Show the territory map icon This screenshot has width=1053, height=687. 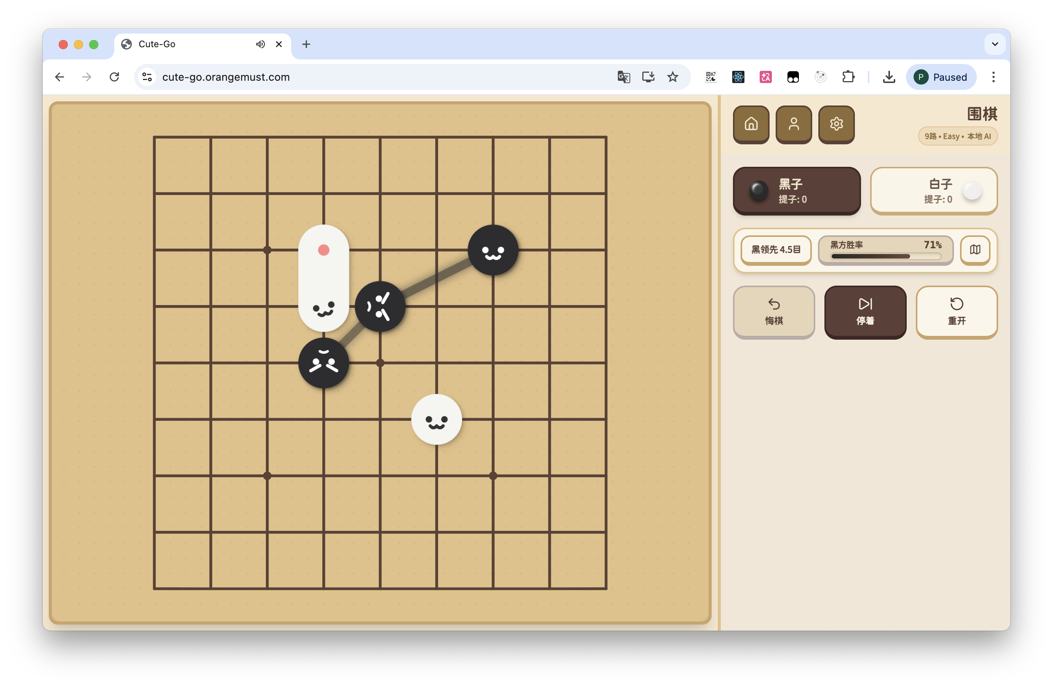coord(975,250)
